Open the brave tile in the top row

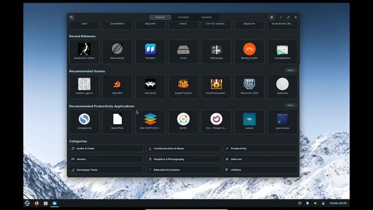coord(184,25)
